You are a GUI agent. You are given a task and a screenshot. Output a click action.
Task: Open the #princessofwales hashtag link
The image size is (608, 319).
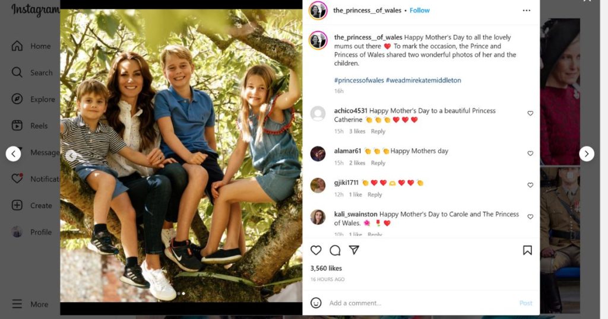[359, 80]
